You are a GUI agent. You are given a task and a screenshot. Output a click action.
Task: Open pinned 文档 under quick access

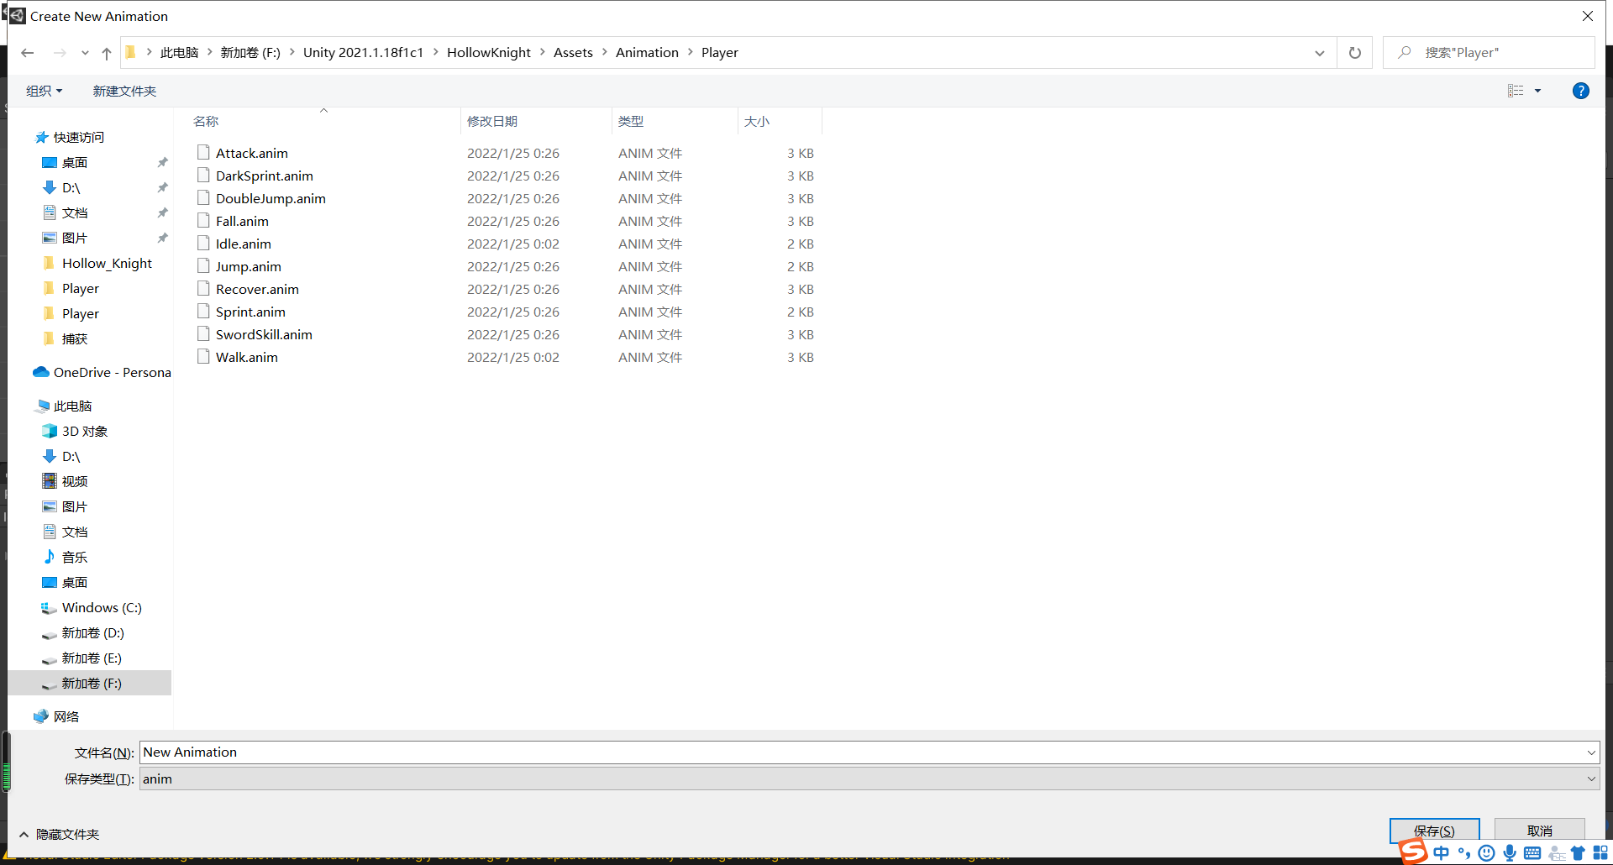(x=74, y=212)
